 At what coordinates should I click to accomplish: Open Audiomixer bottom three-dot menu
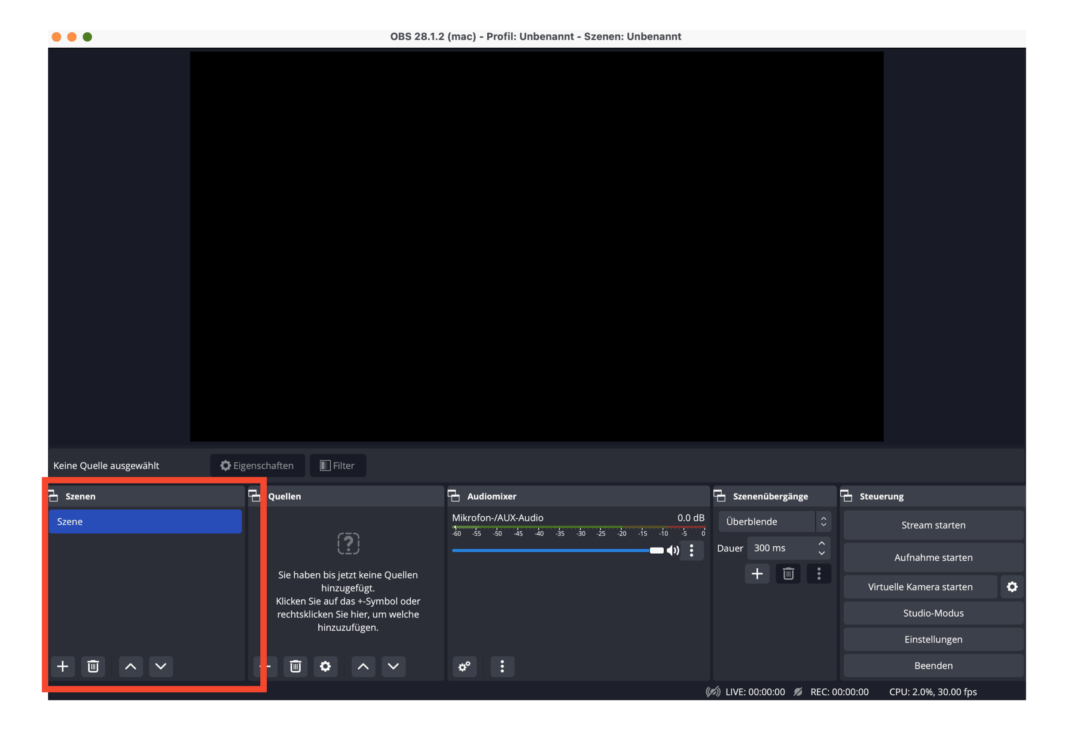tap(502, 666)
